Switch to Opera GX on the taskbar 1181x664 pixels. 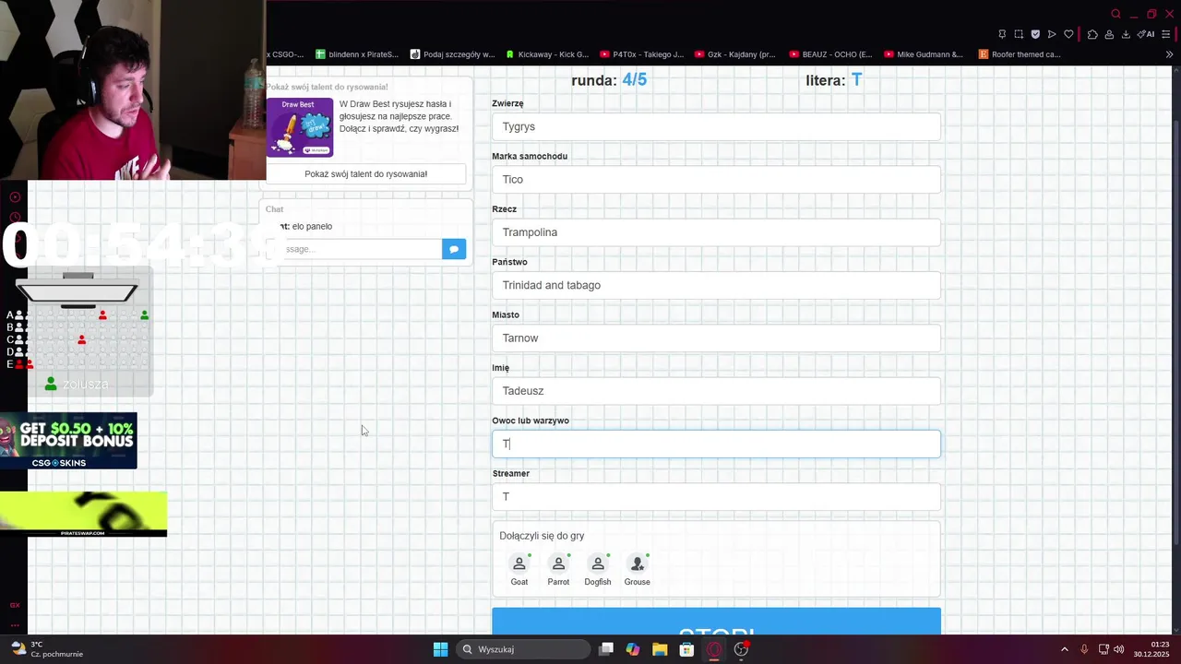[714, 649]
